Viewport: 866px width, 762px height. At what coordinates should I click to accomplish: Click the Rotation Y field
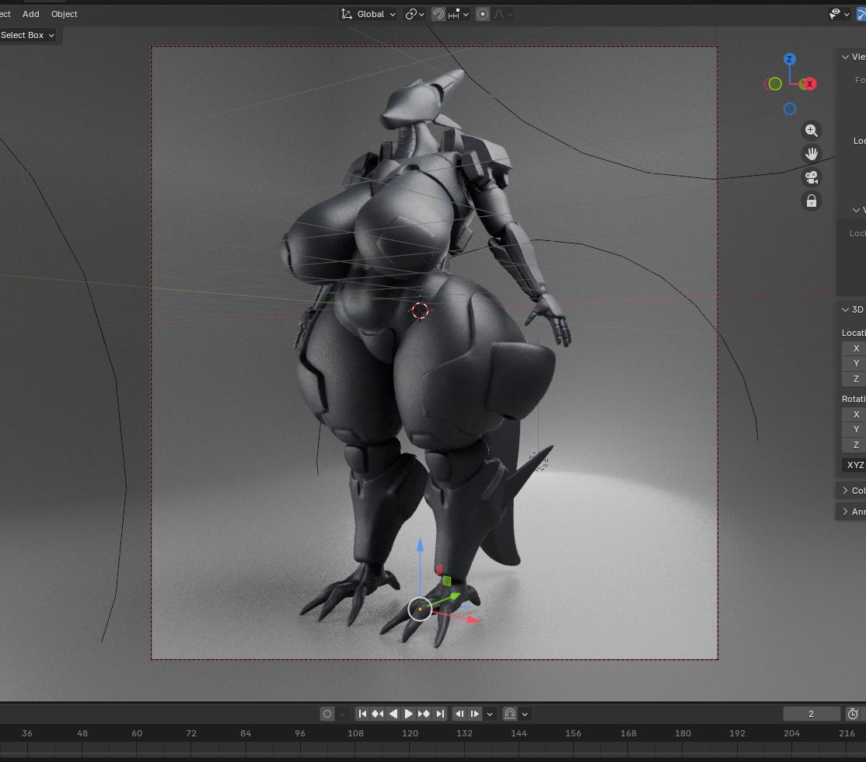(854, 429)
